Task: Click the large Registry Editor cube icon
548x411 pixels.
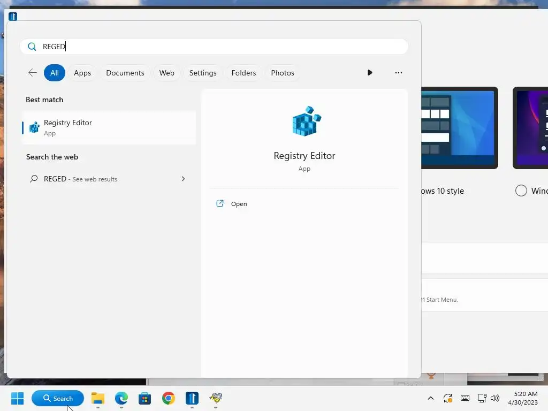Action: click(x=307, y=121)
